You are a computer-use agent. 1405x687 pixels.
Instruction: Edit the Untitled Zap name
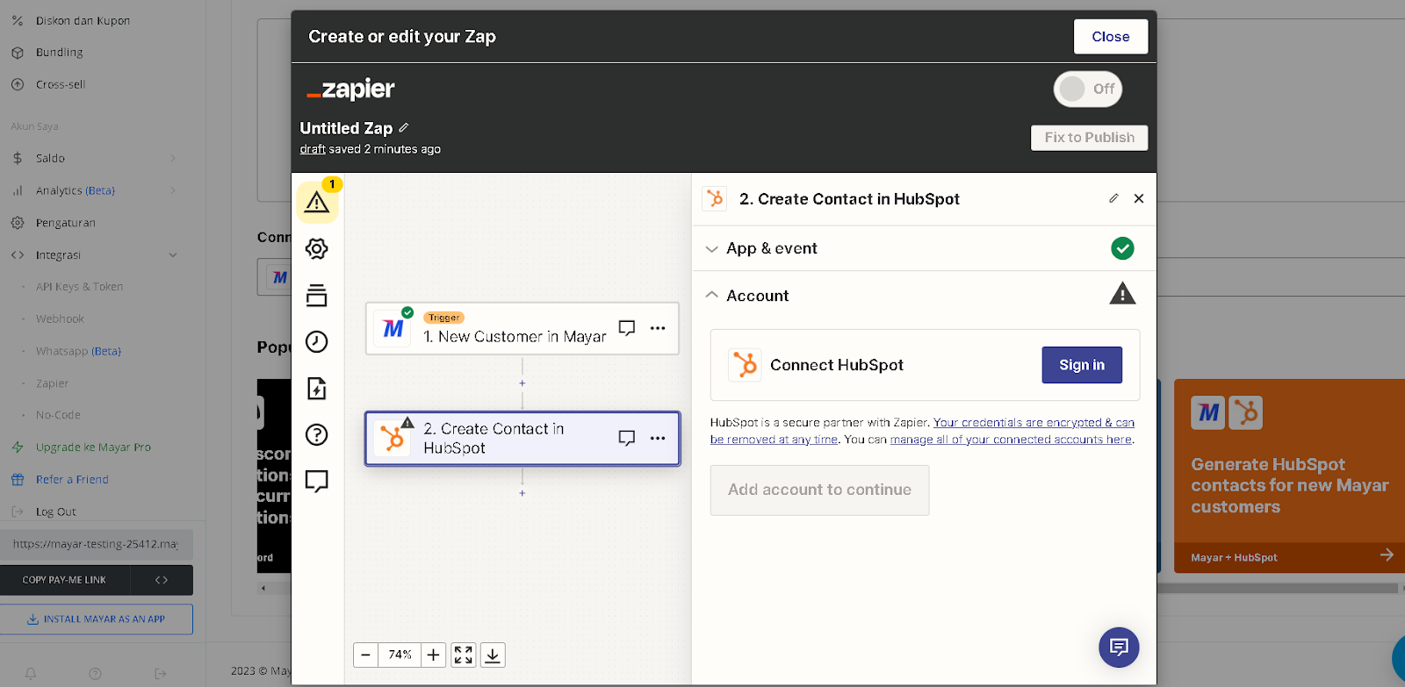click(x=404, y=128)
